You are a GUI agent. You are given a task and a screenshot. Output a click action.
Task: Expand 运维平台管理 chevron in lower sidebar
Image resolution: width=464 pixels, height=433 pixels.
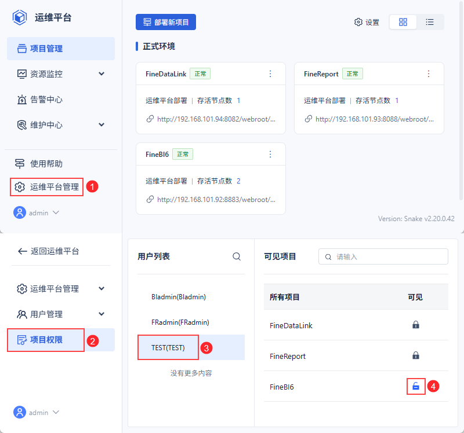101,288
